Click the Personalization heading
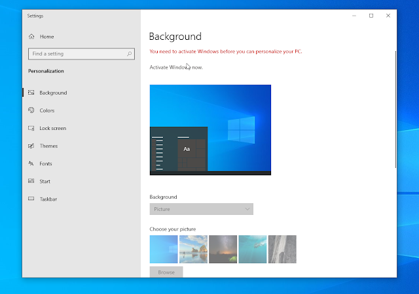The width and height of the screenshot is (419, 294). pyautogui.click(x=46, y=71)
